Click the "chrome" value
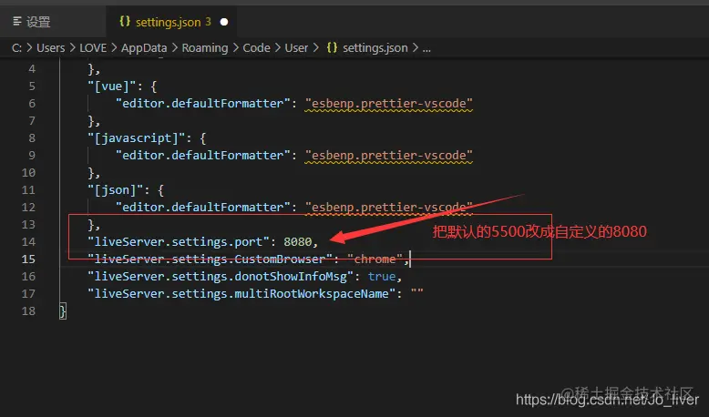Image resolution: width=709 pixels, height=417 pixels. [375, 259]
